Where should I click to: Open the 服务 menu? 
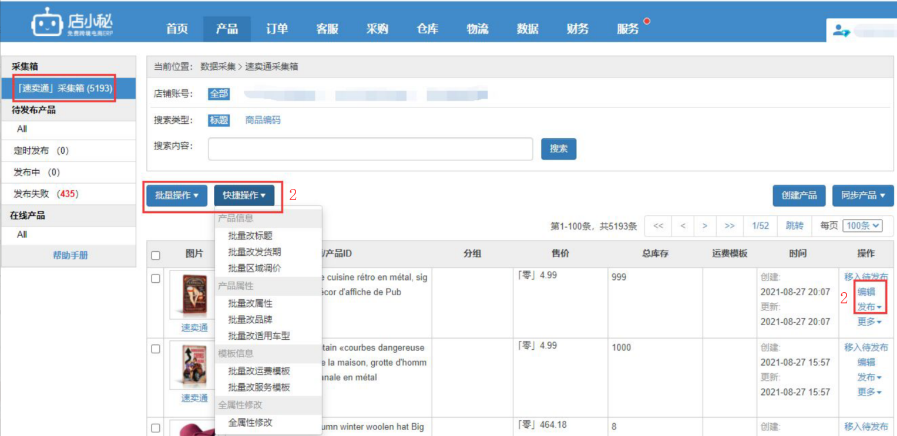point(628,29)
